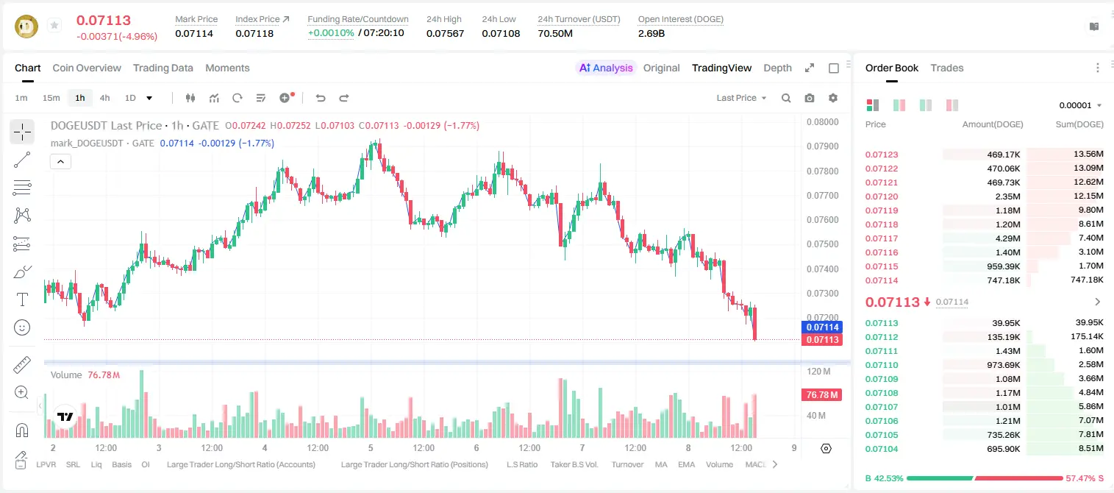Select the ruler measure tool

(22, 365)
